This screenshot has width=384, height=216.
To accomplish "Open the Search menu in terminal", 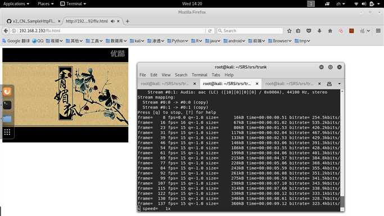I will (x=181, y=75).
